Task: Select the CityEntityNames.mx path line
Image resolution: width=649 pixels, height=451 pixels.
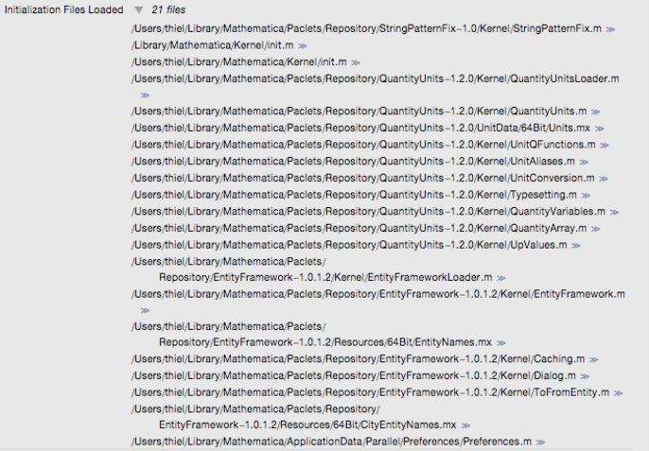Action: pos(307,425)
